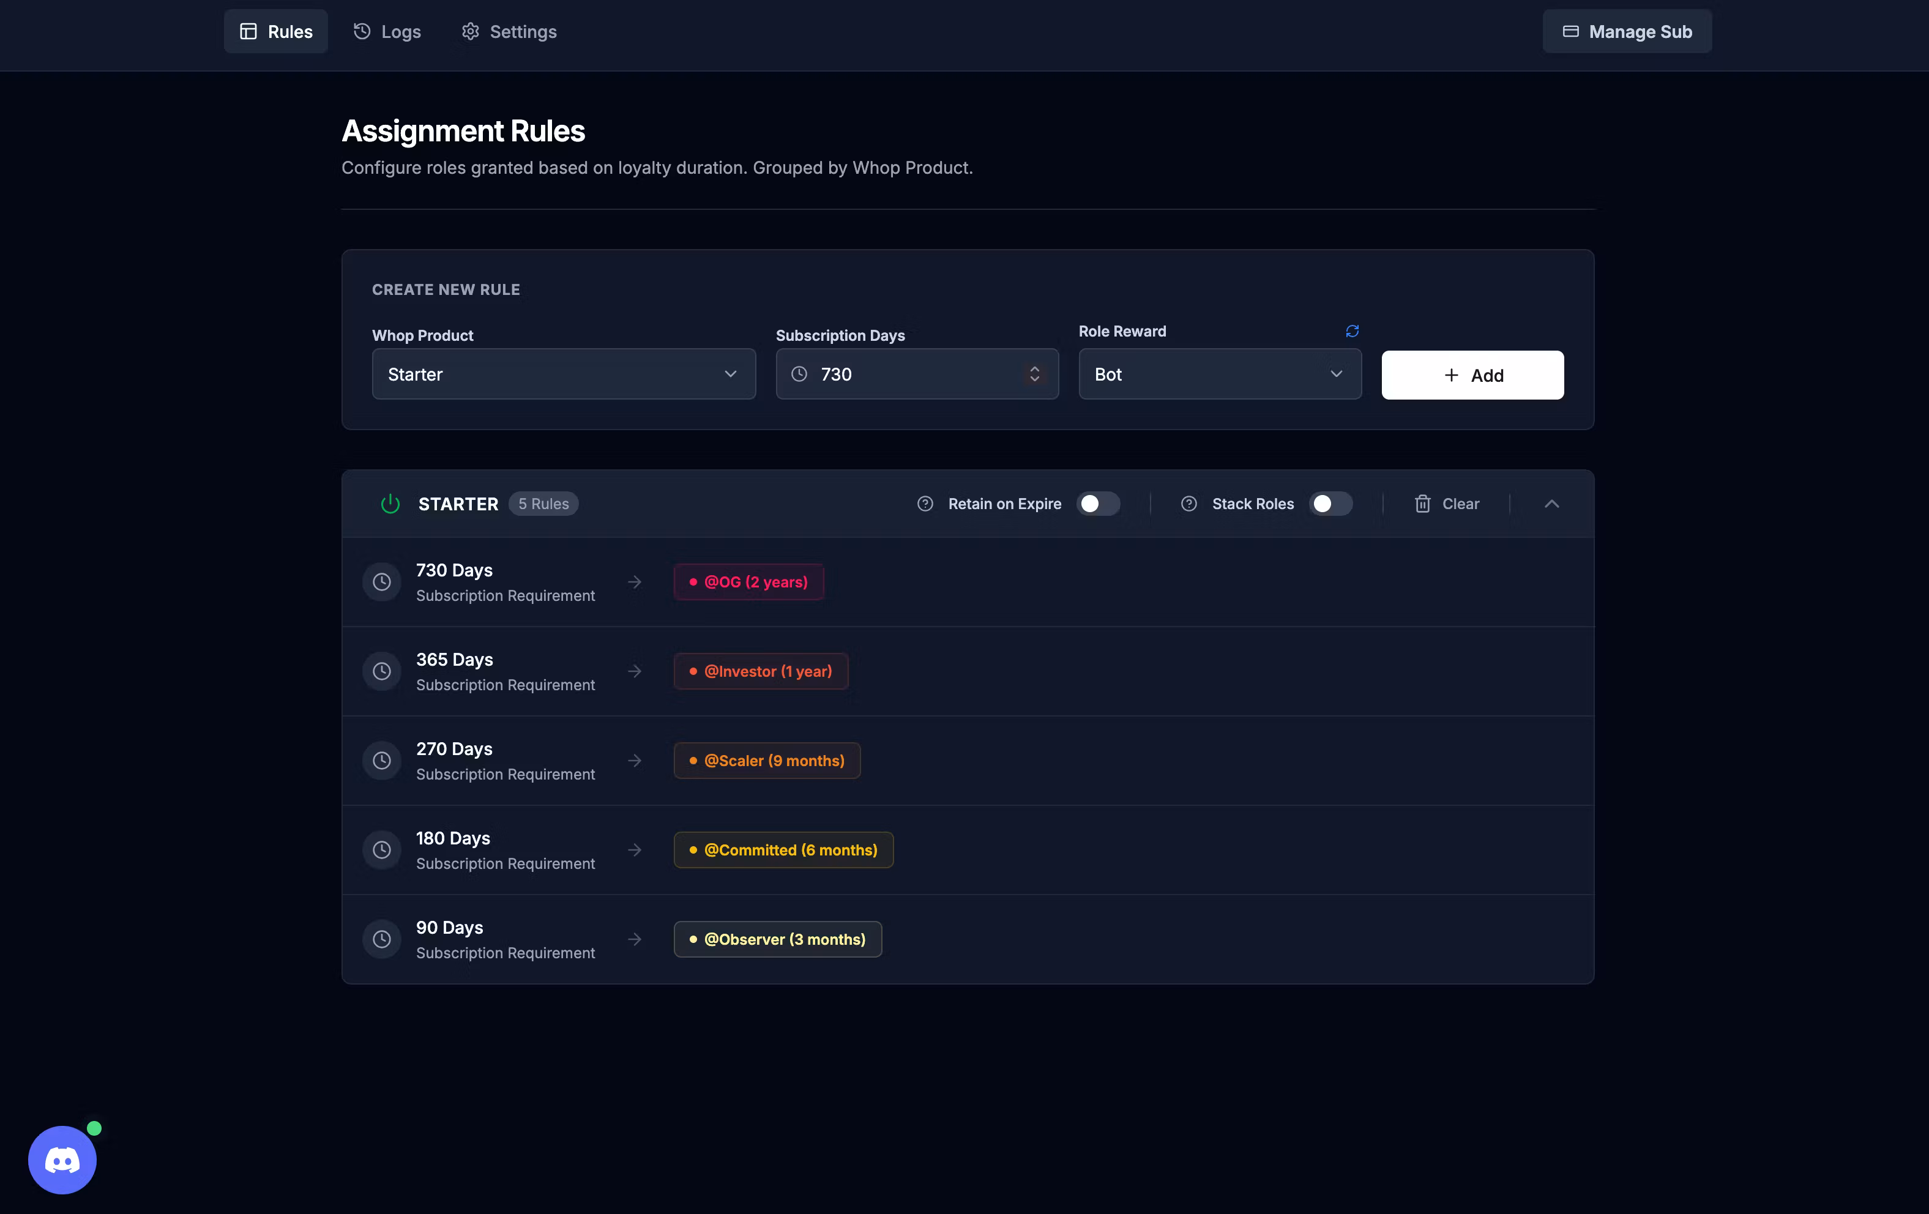Click the card icon in Manage Sub
Screen dimensions: 1929x1214
point(1570,31)
